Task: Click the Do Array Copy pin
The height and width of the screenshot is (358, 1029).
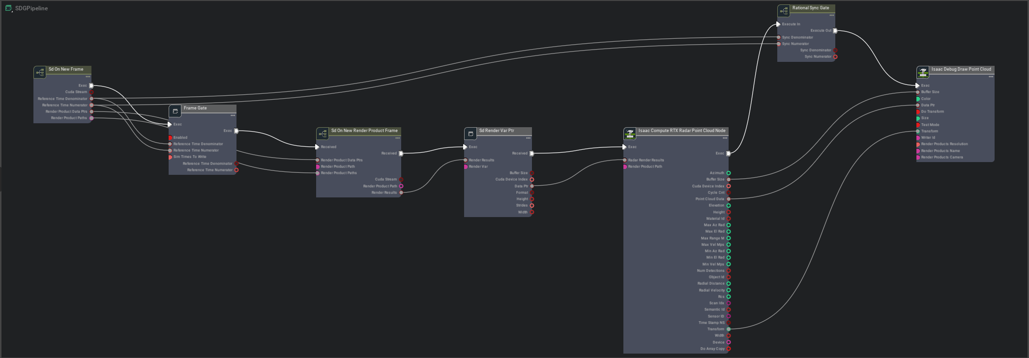Action: [729, 349]
